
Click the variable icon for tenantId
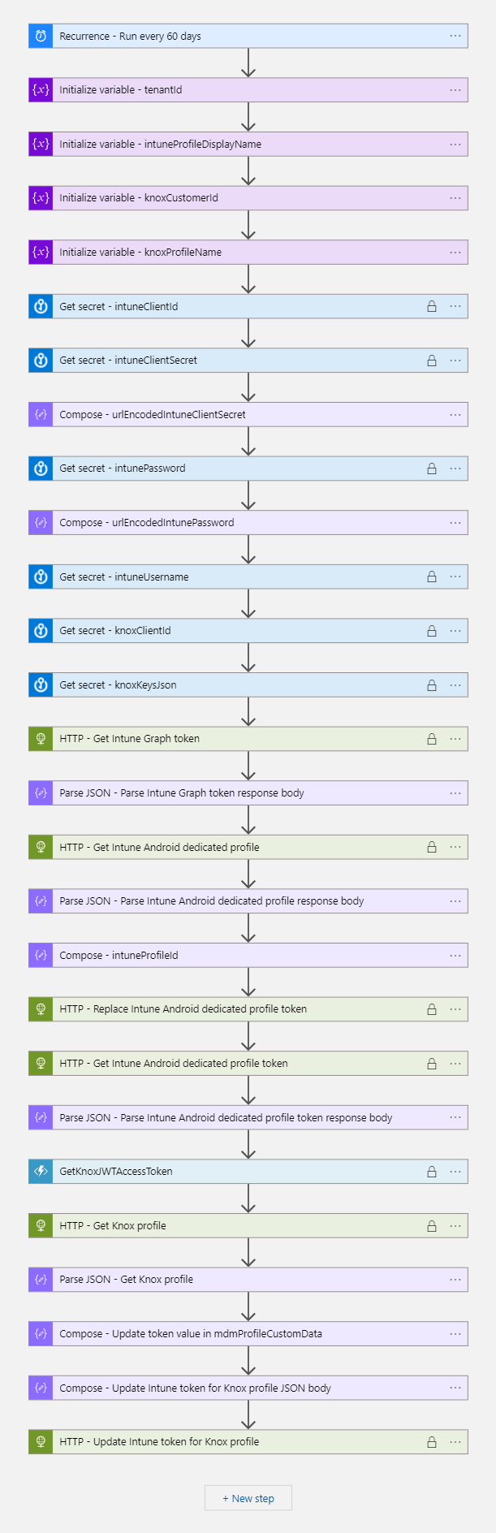pyautogui.click(x=41, y=90)
